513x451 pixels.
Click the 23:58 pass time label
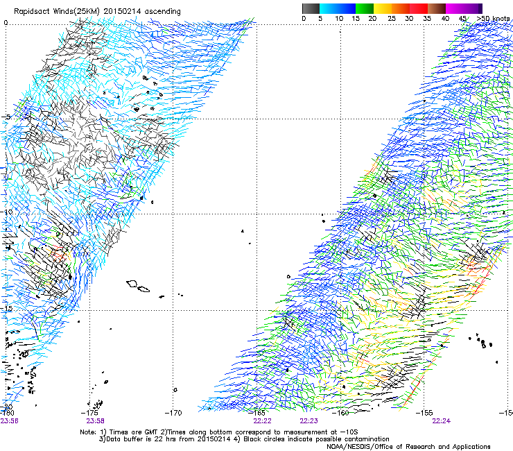pyautogui.click(x=95, y=421)
